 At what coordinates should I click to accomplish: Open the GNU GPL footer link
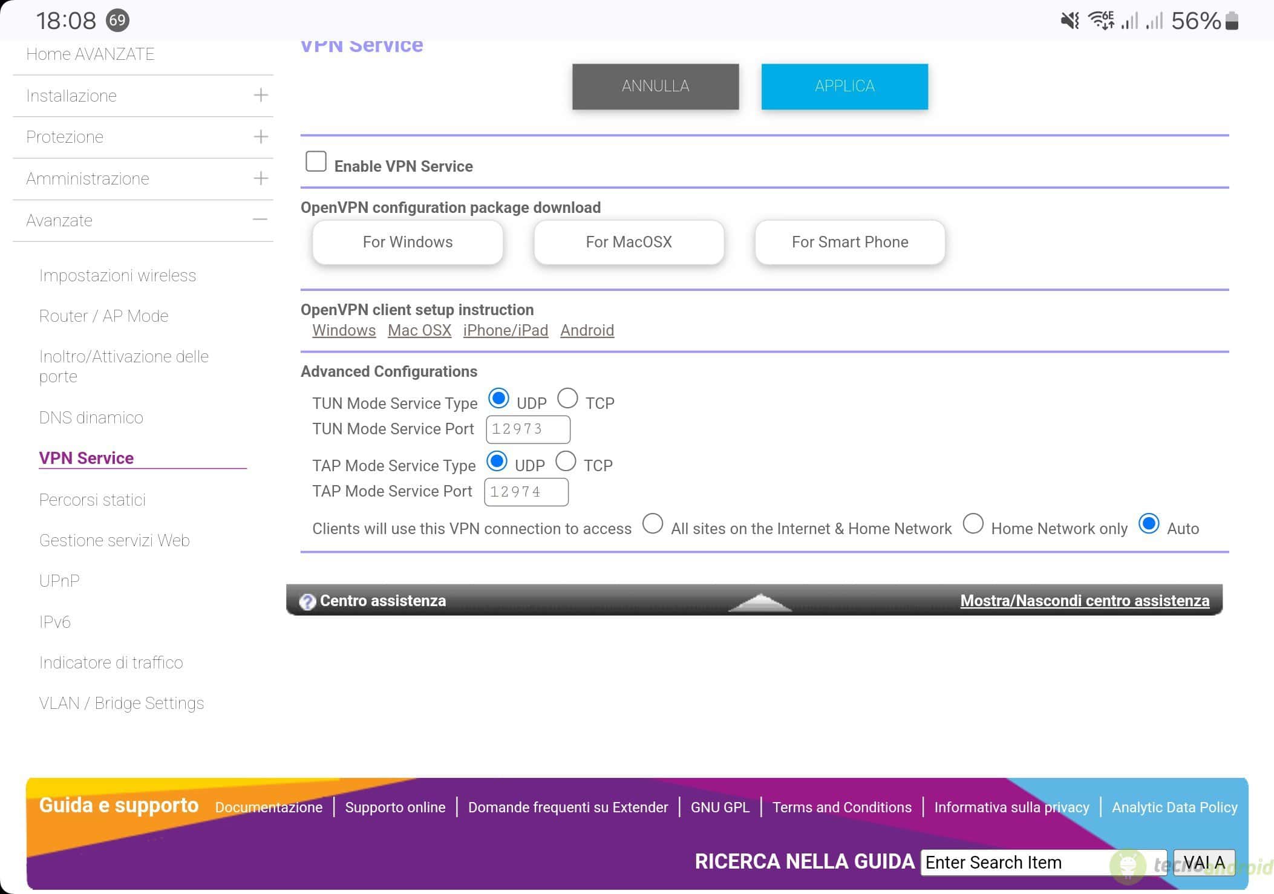720,808
